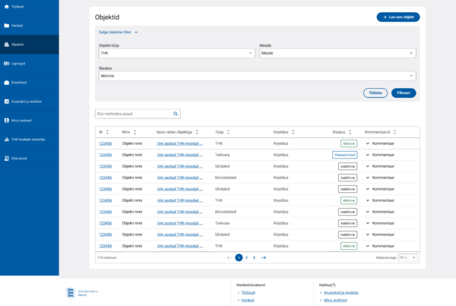Viewport: 456px width, 306px height.
Task: Click the Loo uus objekt button
Action: [x=397, y=17]
